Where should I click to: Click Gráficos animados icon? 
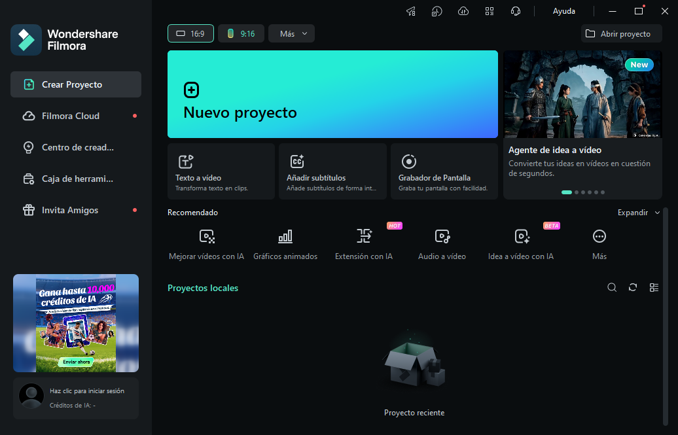click(285, 236)
